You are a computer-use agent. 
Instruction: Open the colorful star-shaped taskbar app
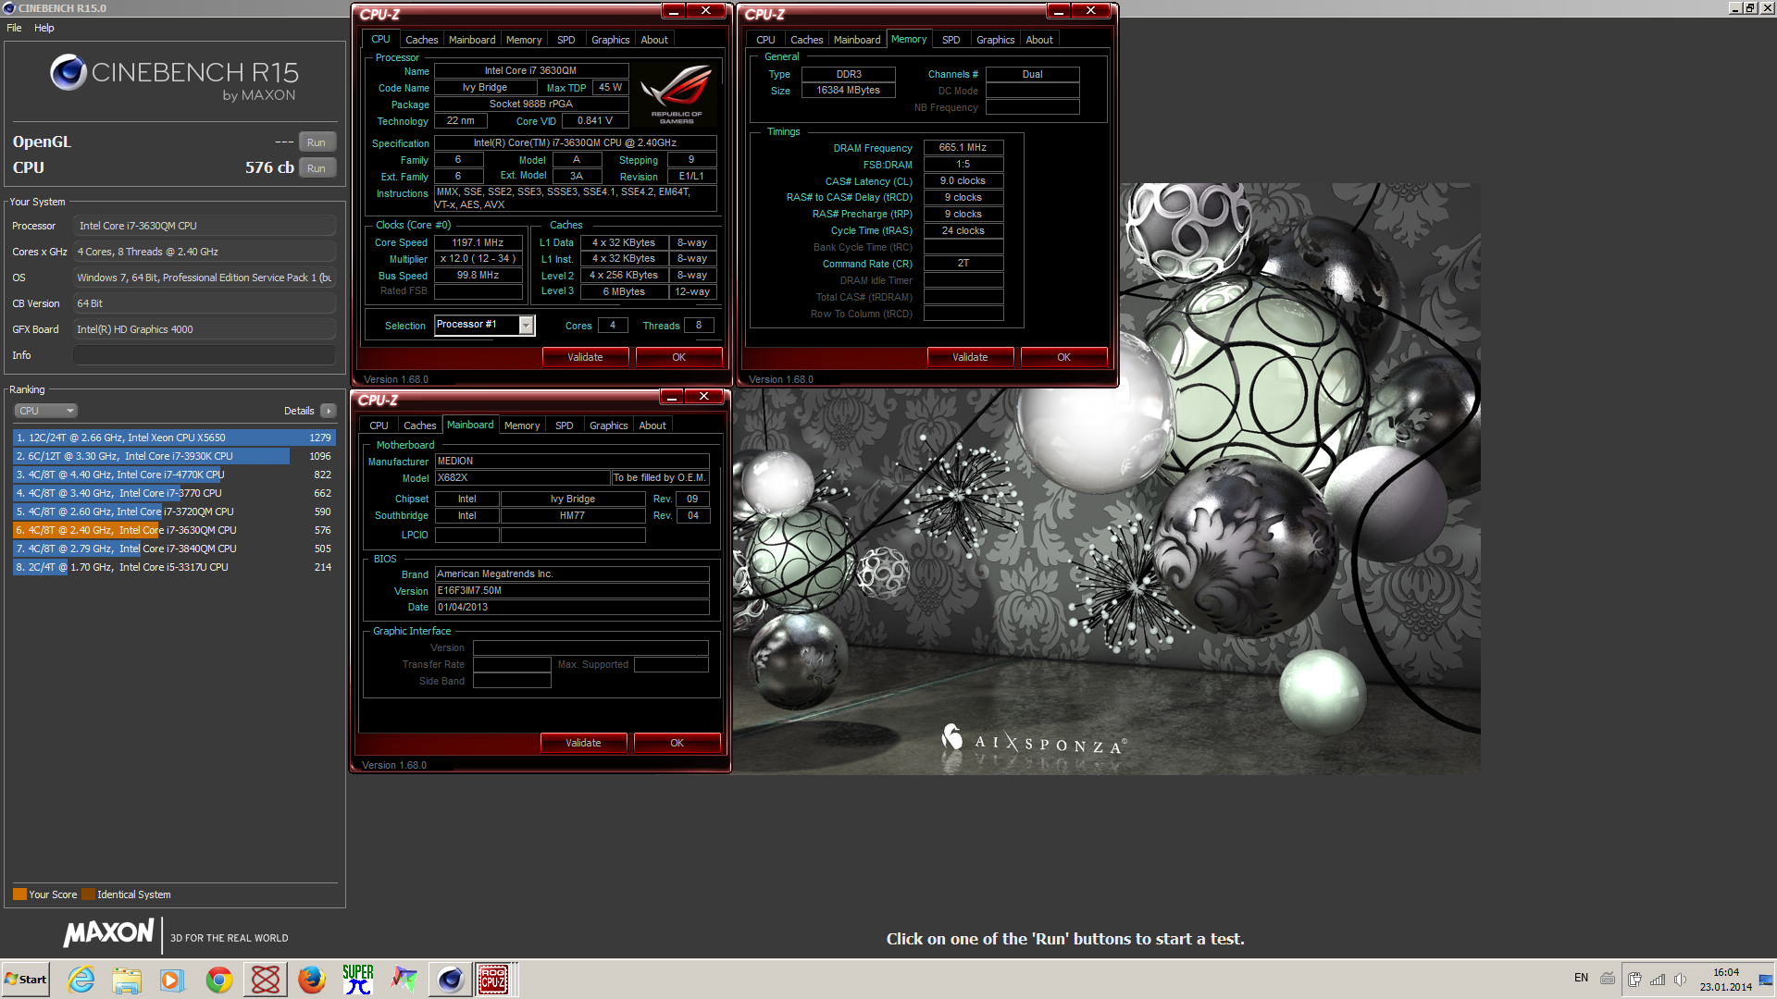click(404, 980)
